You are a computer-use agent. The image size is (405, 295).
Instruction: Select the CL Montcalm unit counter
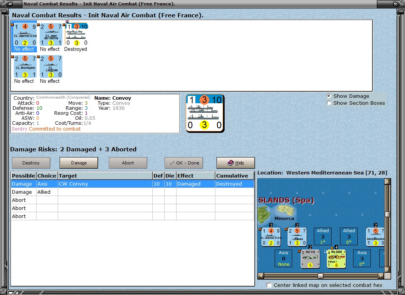(x=25, y=67)
